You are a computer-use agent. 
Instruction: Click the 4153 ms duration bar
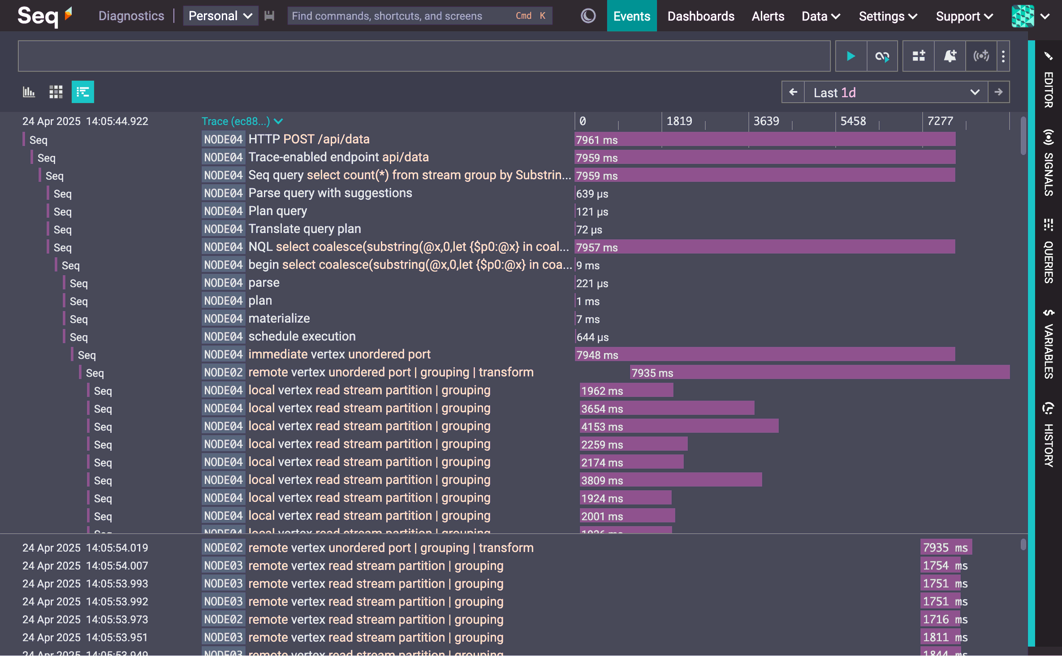[679, 426]
